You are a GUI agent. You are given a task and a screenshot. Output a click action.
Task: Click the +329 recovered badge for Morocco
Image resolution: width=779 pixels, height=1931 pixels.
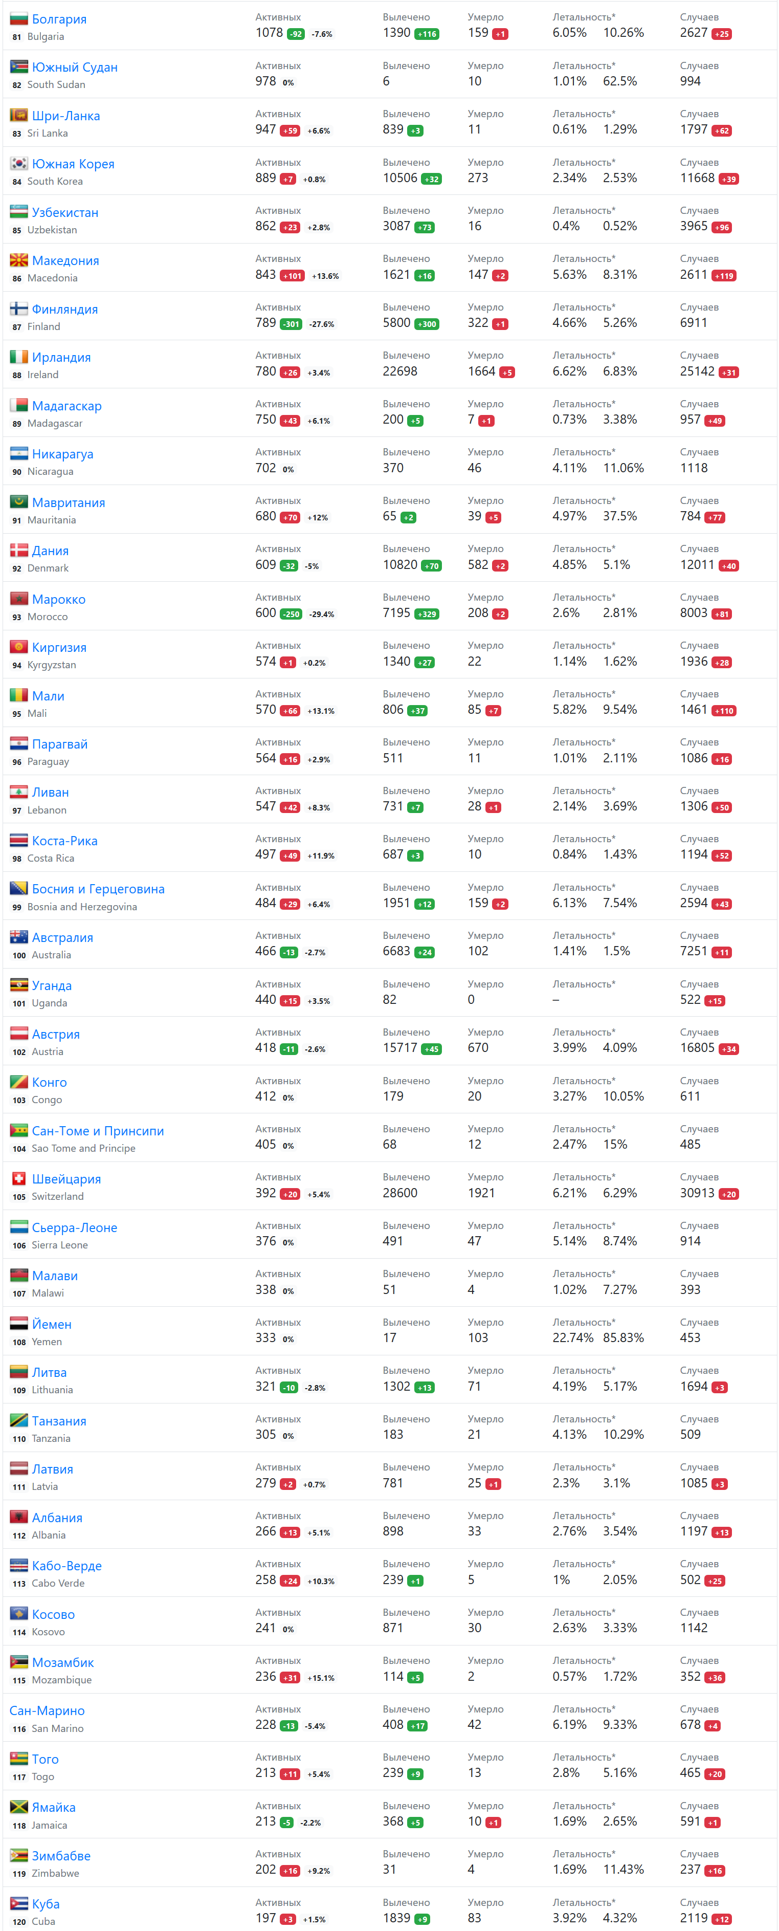(x=426, y=614)
